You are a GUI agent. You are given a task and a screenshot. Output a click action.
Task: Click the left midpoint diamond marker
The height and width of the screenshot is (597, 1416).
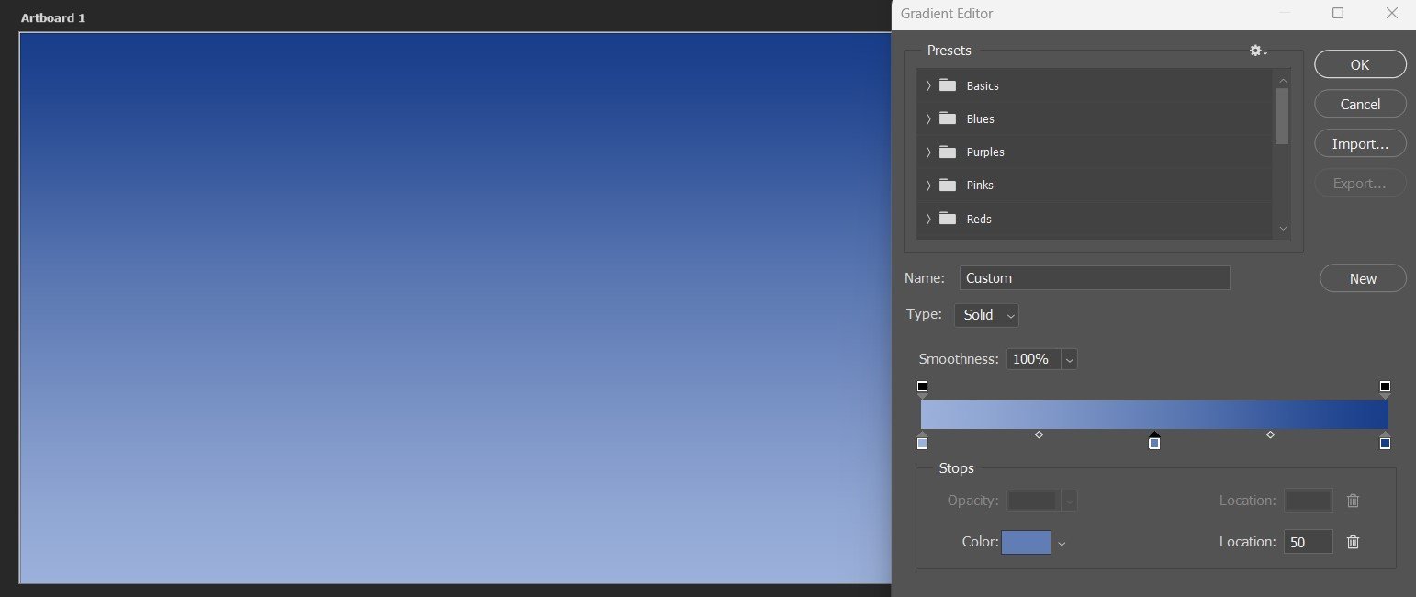[x=1039, y=434]
